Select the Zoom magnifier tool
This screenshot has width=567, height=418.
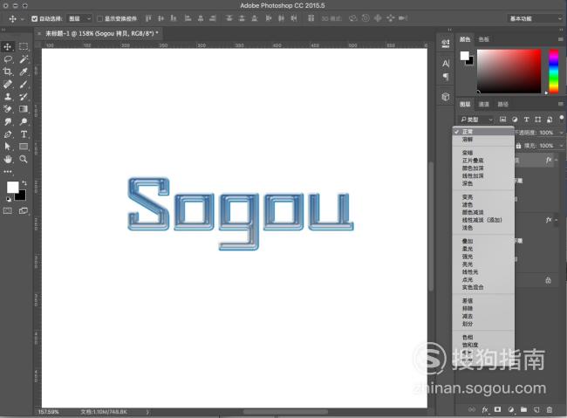pos(24,159)
